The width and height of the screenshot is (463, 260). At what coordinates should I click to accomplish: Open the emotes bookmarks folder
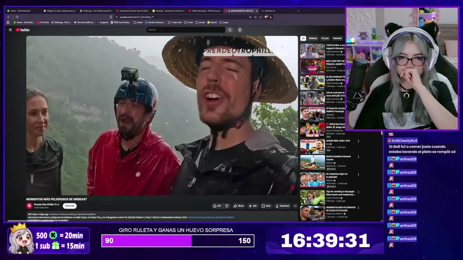coord(200,22)
